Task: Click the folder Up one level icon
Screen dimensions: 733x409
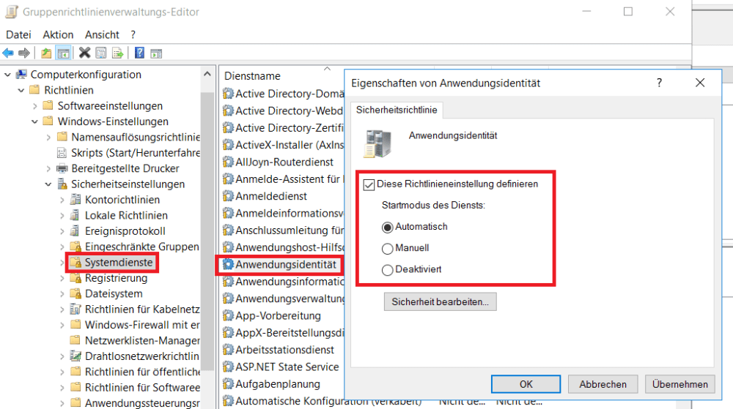Action: [x=47, y=53]
